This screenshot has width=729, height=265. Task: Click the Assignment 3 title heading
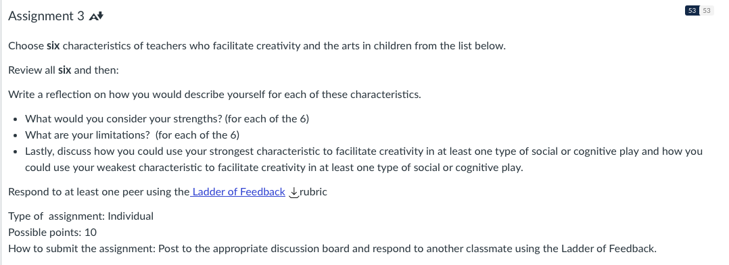[47, 16]
